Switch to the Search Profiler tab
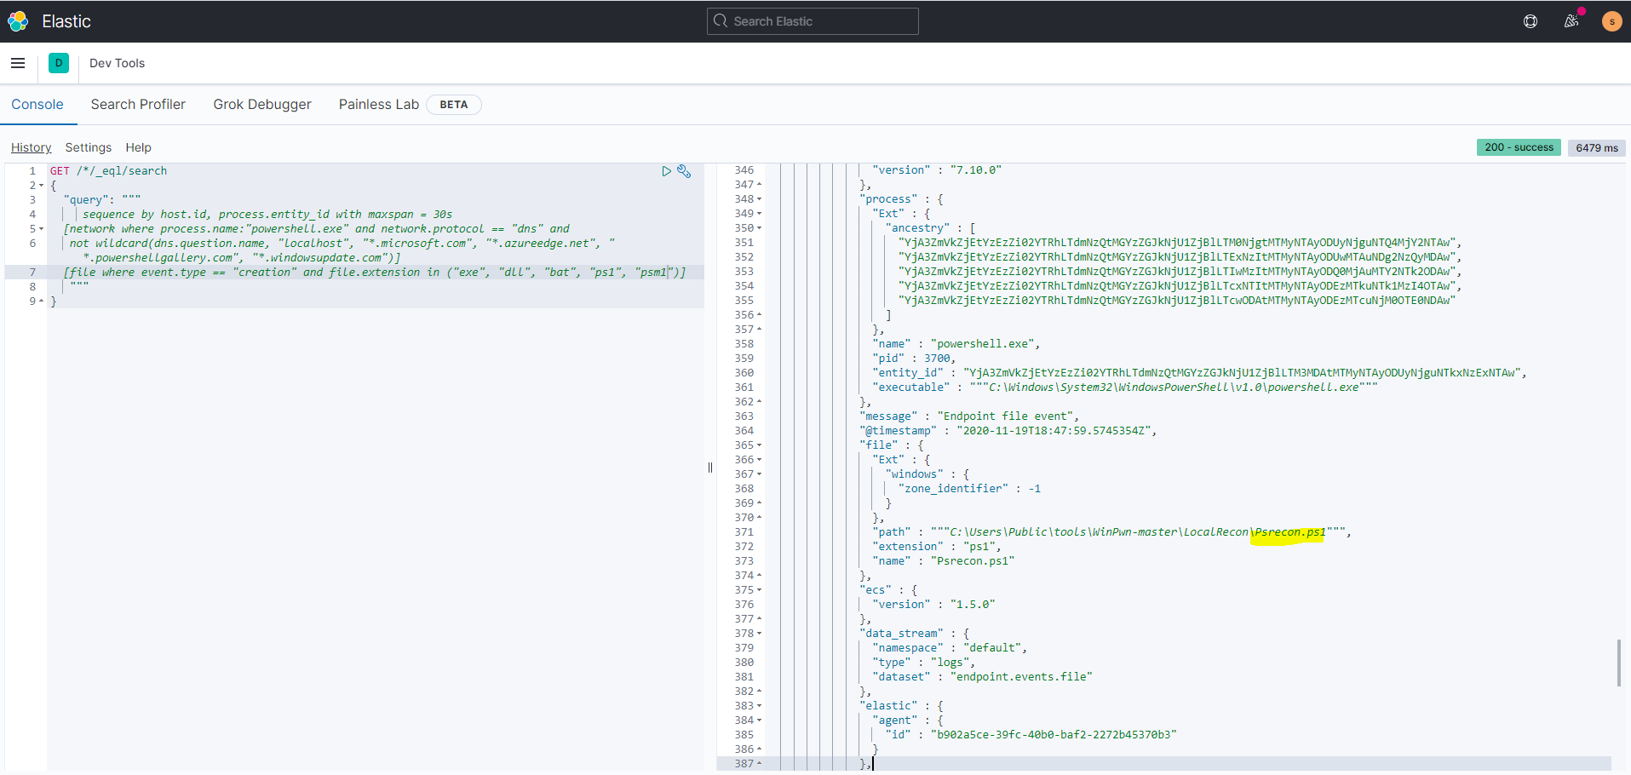 tap(138, 104)
